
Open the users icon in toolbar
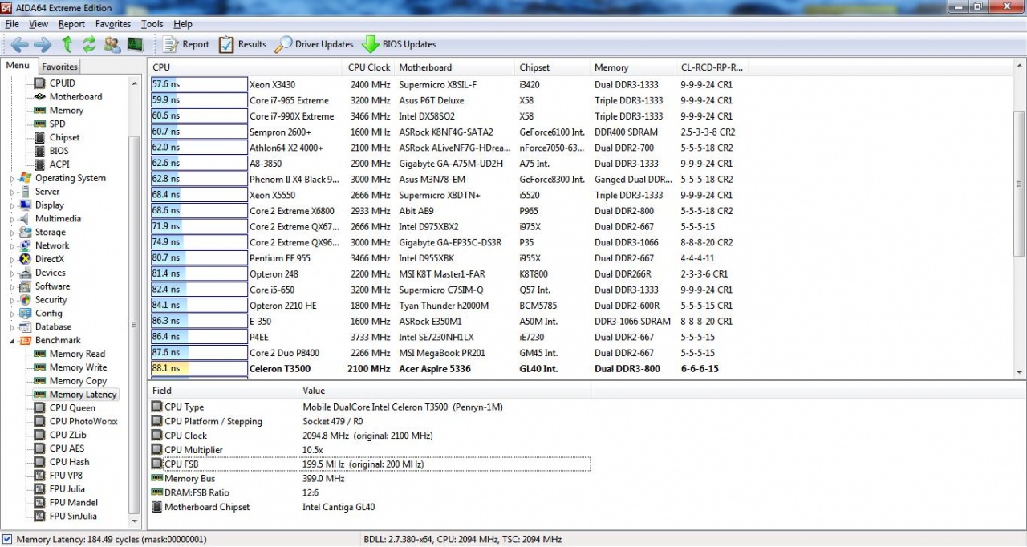112,44
